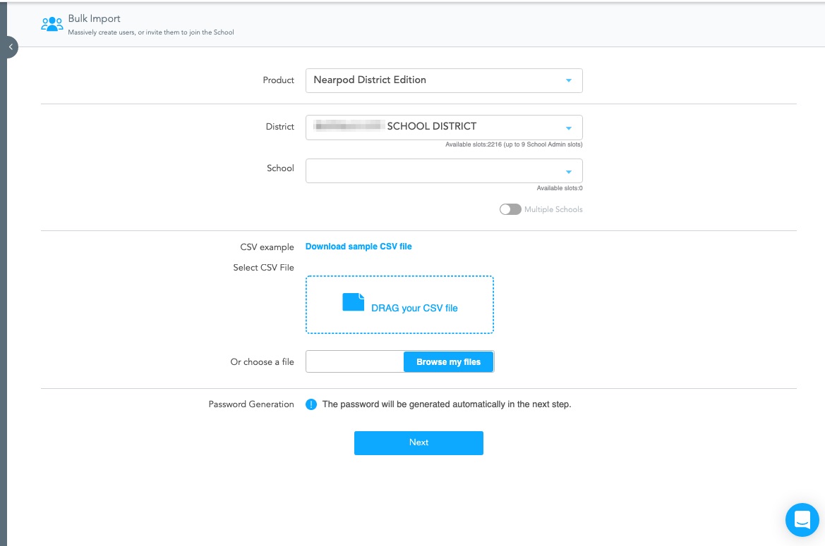Viewport: 825px width, 546px height.
Task: Click the Password Generation info icon
Action: pos(311,404)
